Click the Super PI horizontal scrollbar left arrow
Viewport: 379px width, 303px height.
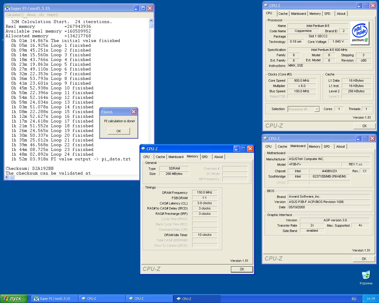click(x=7, y=178)
